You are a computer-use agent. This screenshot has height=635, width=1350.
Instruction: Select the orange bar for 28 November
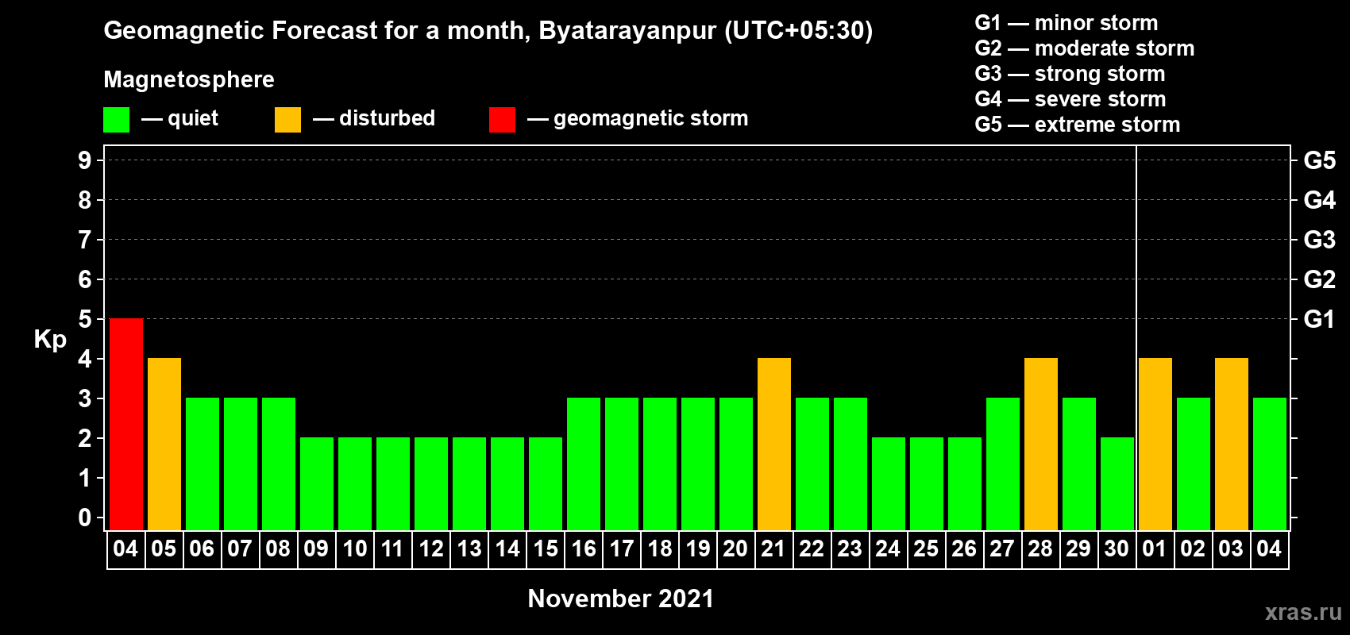pyautogui.click(x=1041, y=444)
